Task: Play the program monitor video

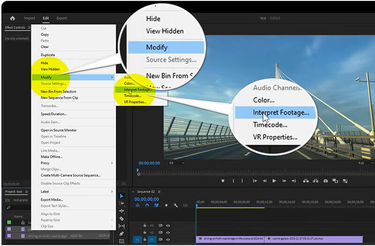Action: tap(274, 181)
